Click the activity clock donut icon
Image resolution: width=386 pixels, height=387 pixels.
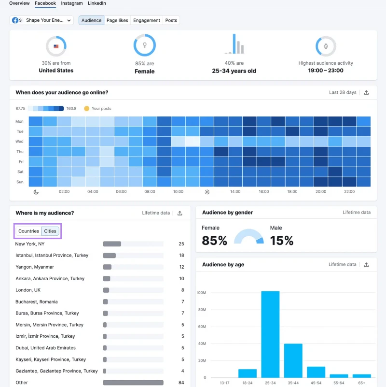click(x=326, y=46)
